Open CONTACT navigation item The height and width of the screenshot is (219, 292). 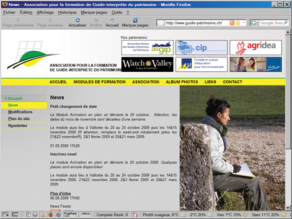pos(233,82)
